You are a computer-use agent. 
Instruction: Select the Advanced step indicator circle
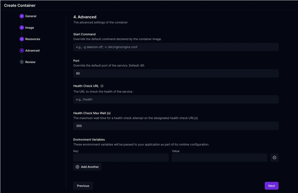click(x=22, y=50)
